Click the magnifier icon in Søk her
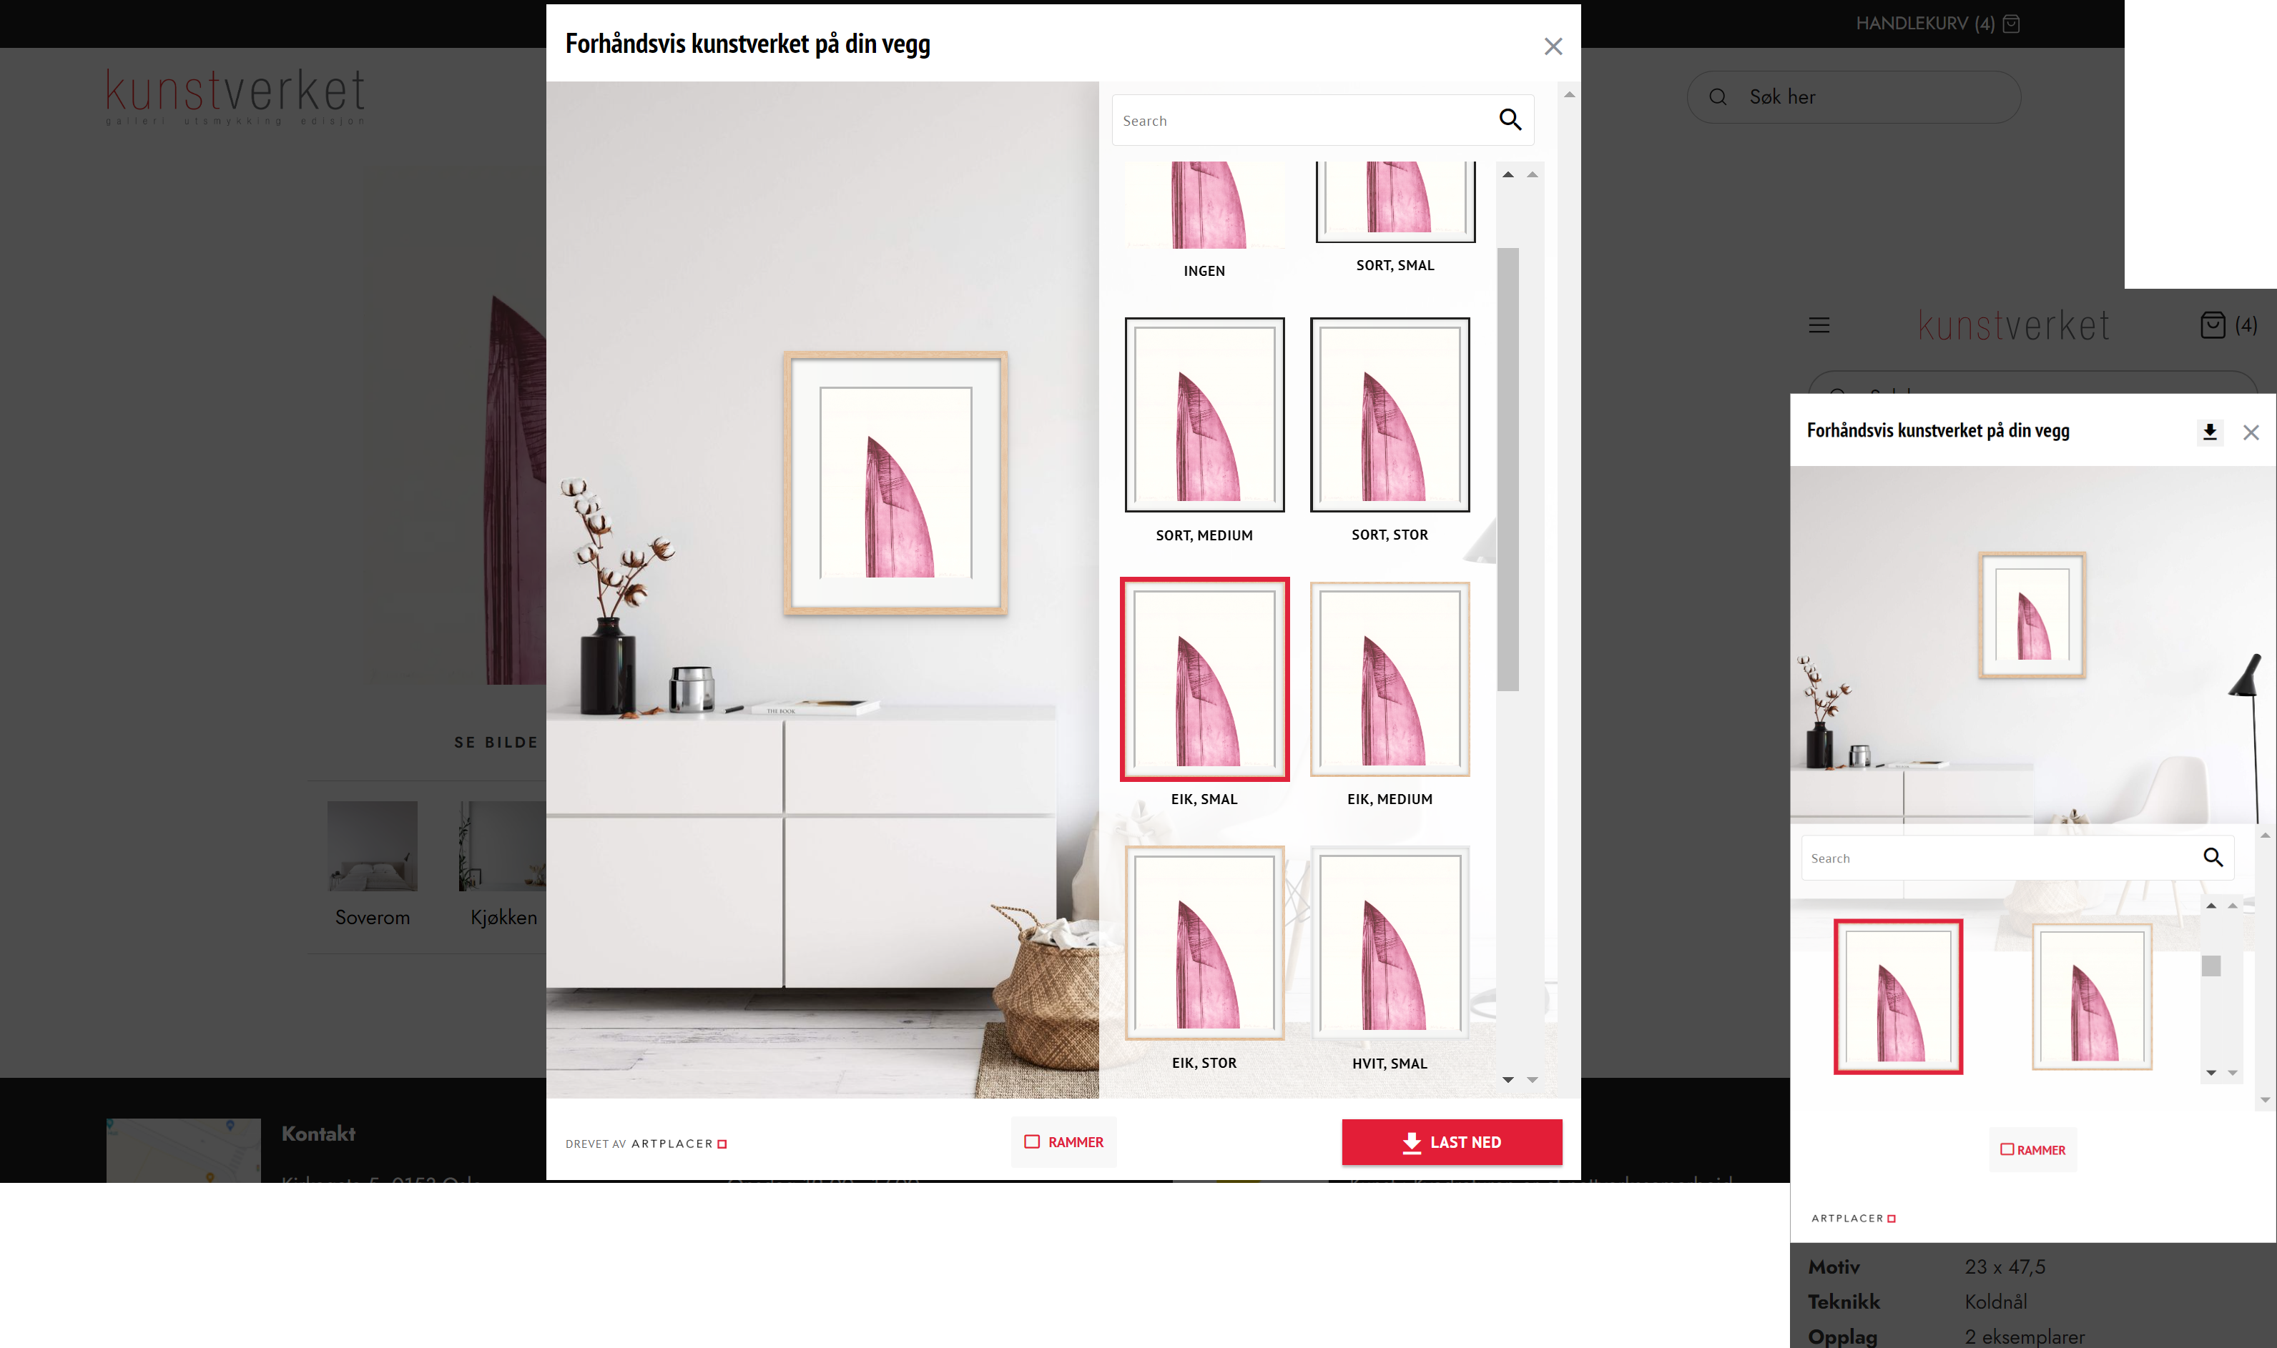This screenshot has height=1348, width=2277. pyautogui.click(x=1717, y=96)
